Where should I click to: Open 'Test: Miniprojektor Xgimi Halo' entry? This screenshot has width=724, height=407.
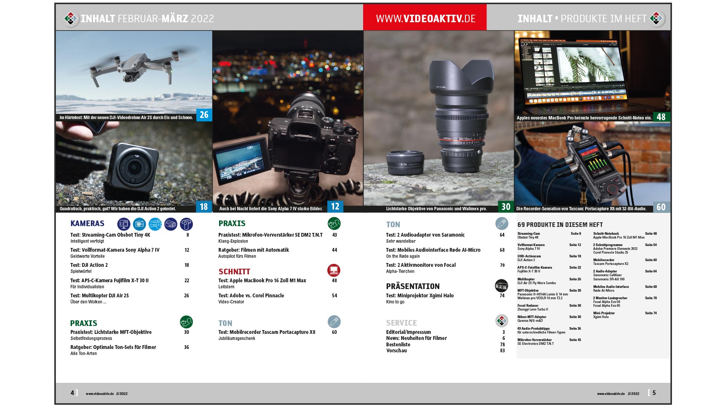pos(420,295)
